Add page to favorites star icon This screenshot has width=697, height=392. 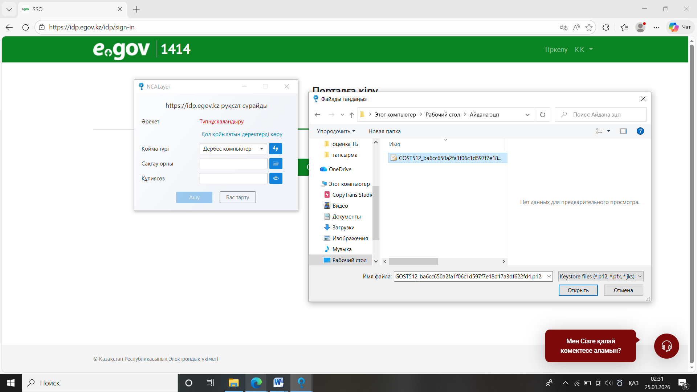tap(589, 28)
